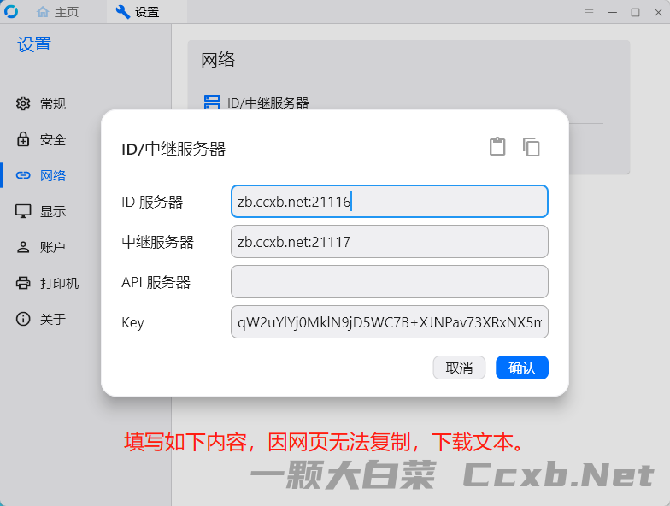Click the 取消 cancel button
Viewport: 670px width, 506px height.
click(x=460, y=368)
